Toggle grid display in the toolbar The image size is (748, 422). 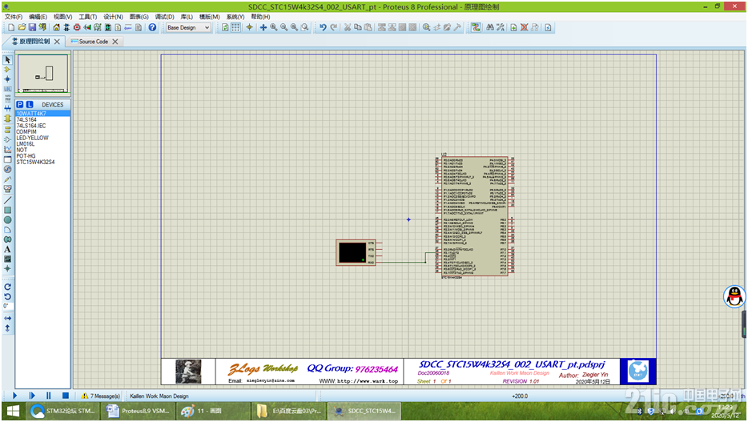235,28
